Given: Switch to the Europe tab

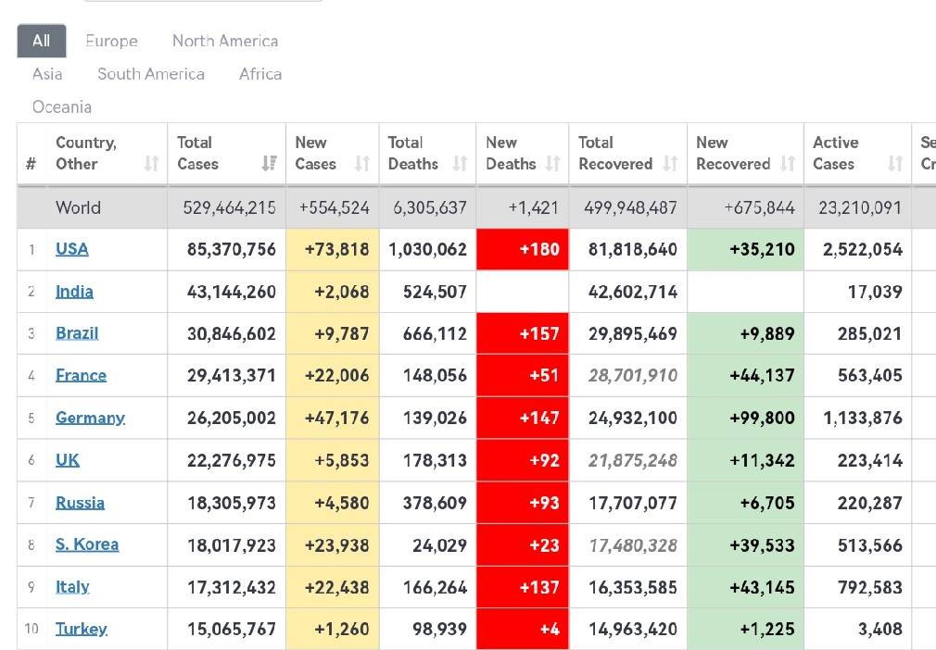Looking at the screenshot, I should point(111,41).
